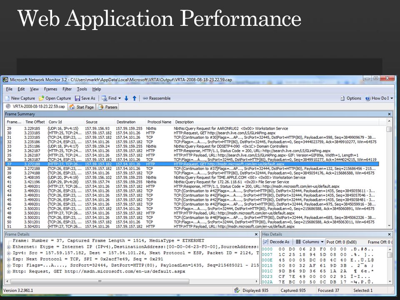The image size is (400, 300).
Task: Open the View menu
Action: click(x=34, y=89)
